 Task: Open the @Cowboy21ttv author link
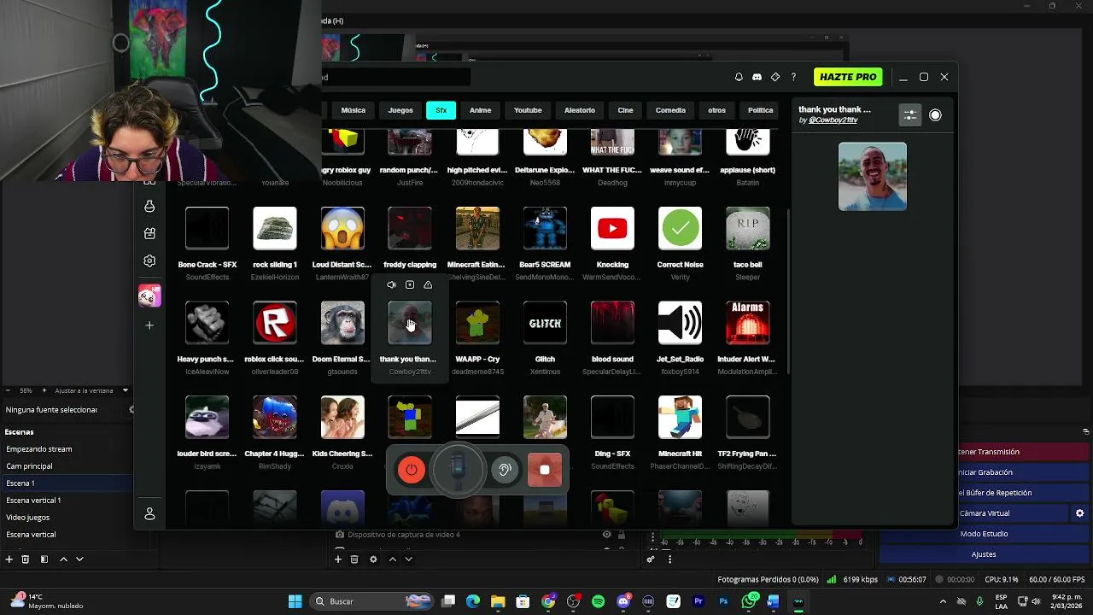[x=833, y=120]
